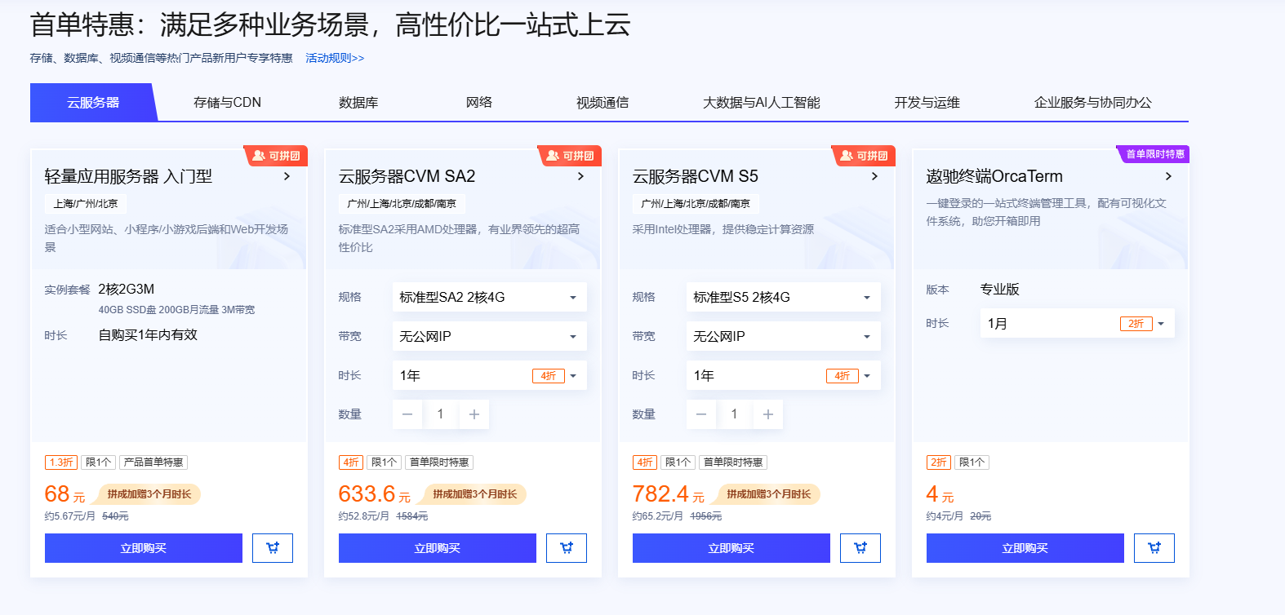This screenshot has height=615, width=1285.
Task: Switch to 开发与运维 tab
Action: pyautogui.click(x=927, y=102)
